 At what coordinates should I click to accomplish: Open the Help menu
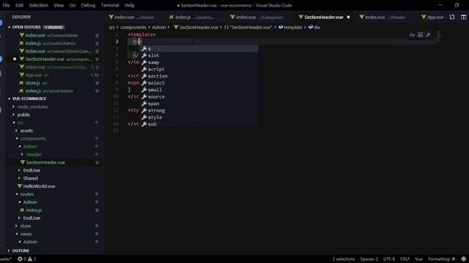(129, 5)
